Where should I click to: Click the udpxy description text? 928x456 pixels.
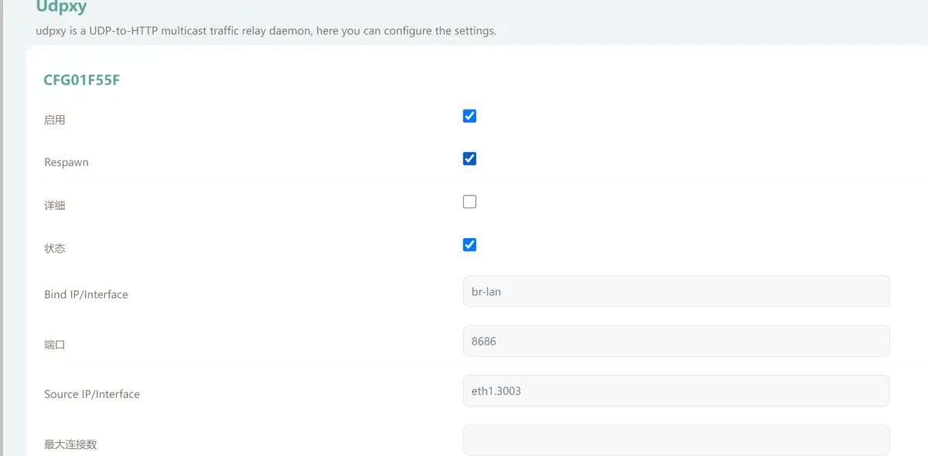tap(266, 32)
